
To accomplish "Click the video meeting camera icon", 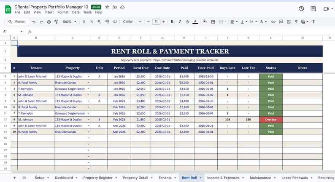I will pyautogui.click(x=326, y=9).
